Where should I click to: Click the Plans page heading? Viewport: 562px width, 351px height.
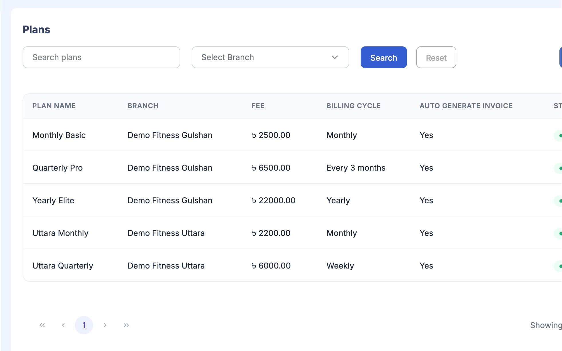36,29
